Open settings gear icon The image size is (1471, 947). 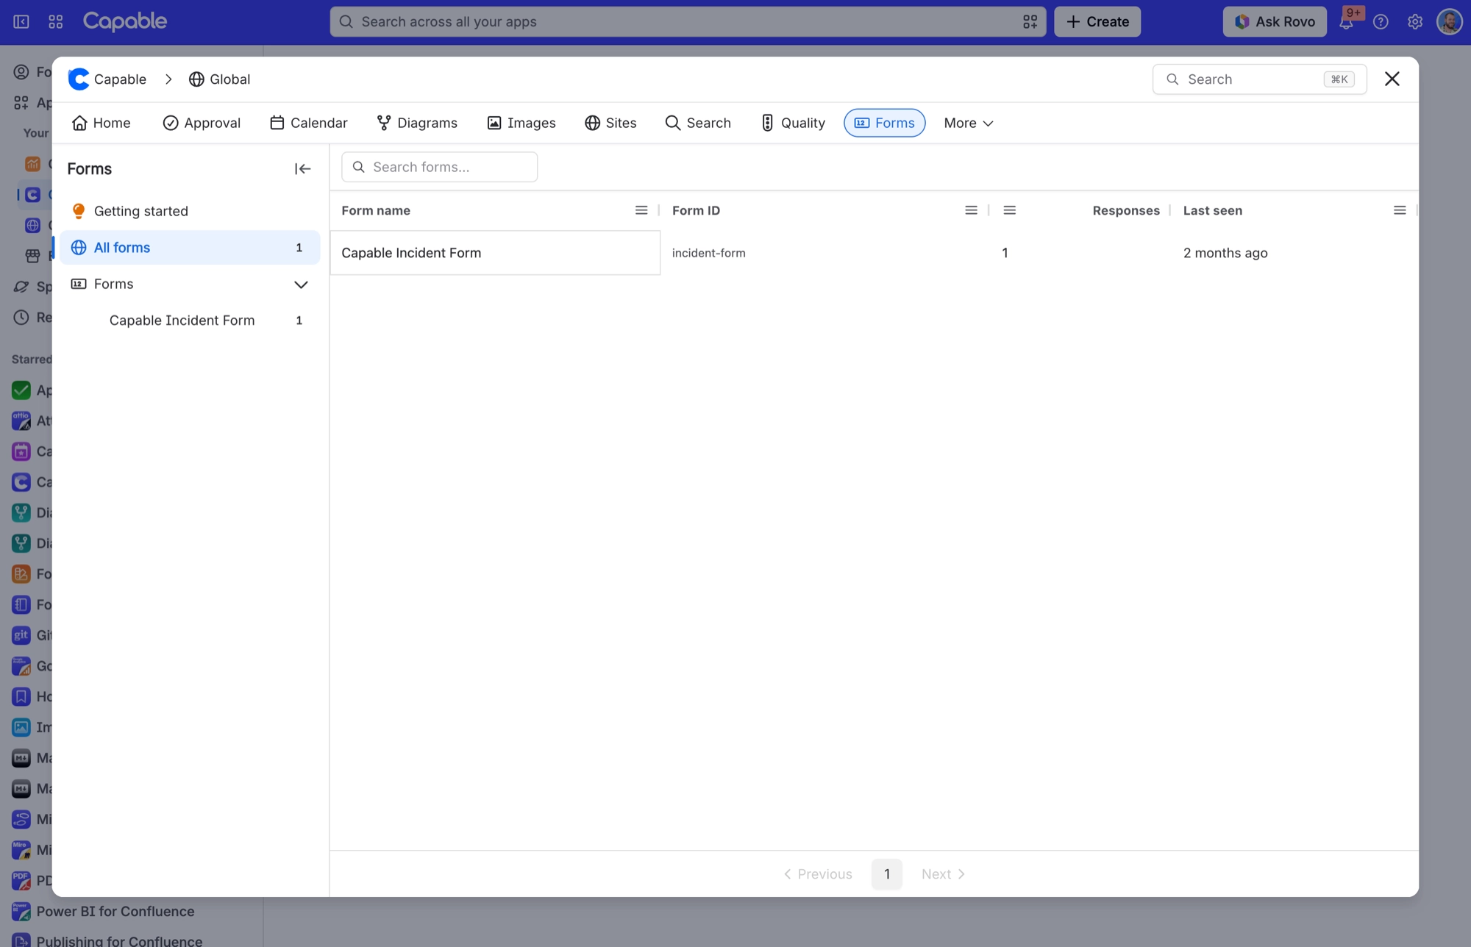coord(1415,21)
